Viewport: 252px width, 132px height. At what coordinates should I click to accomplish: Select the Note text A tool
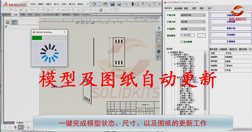(x=26, y=10)
